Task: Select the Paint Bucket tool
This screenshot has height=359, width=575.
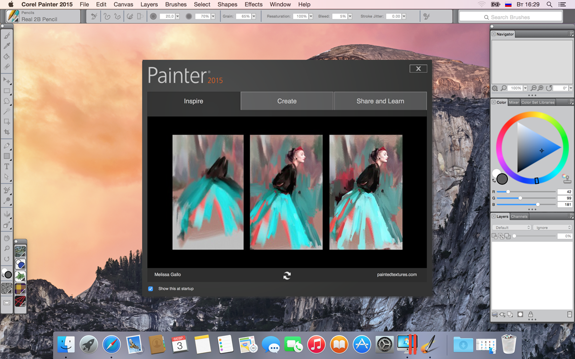Action: point(7,56)
